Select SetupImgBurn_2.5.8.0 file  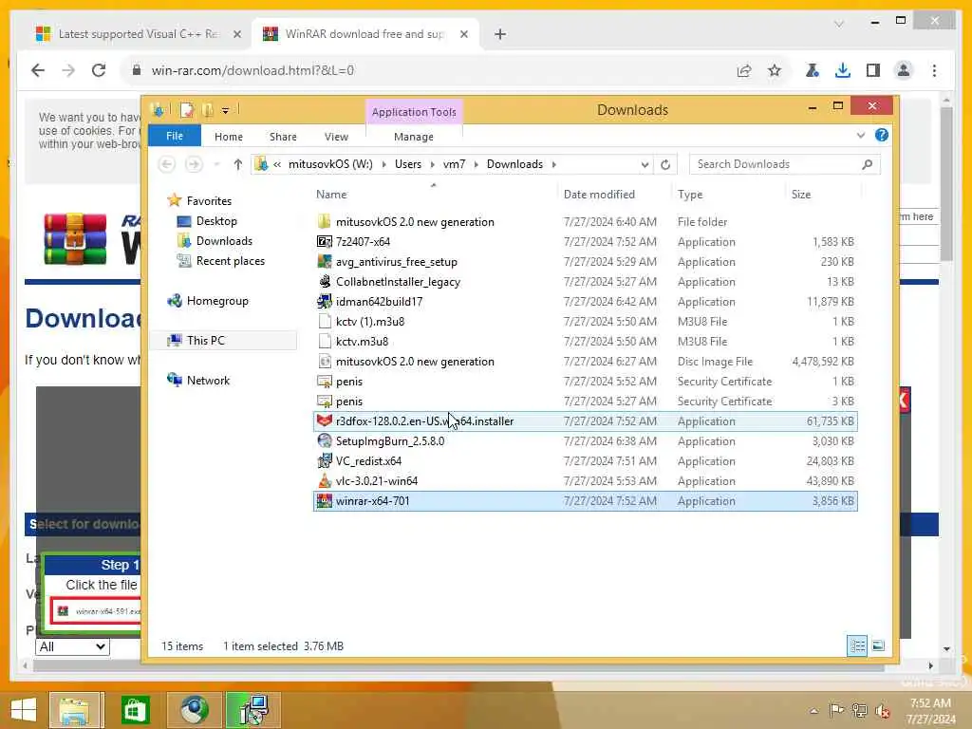585,441
